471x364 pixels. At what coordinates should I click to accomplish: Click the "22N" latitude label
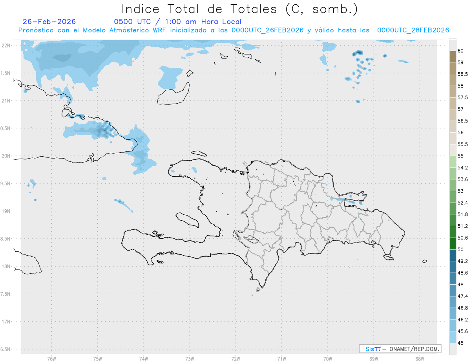pos(6,46)
